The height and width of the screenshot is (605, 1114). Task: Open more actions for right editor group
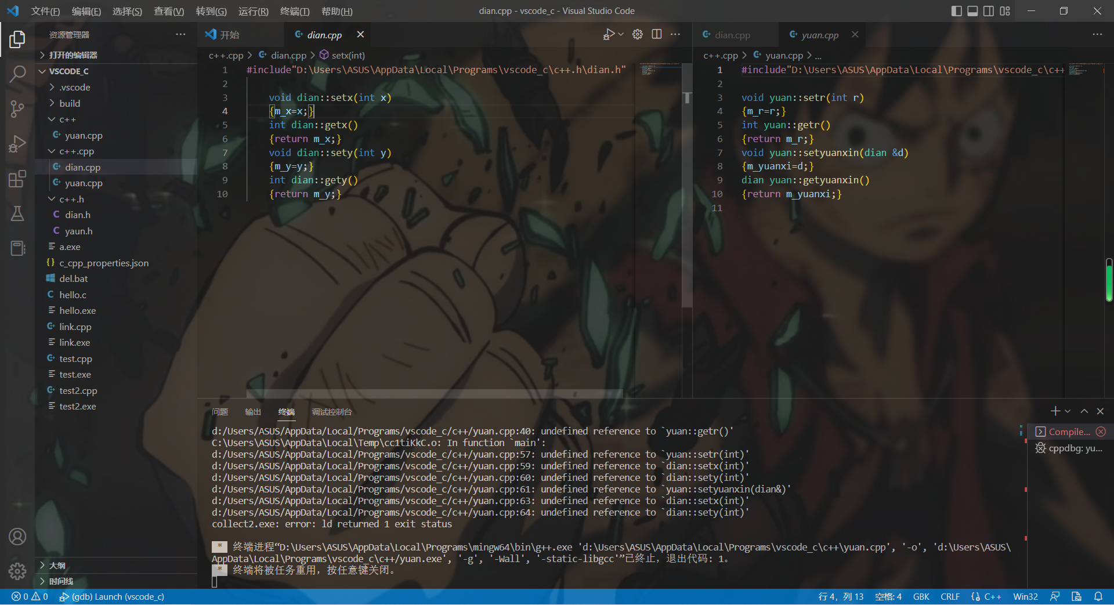tap(1097, 34)
